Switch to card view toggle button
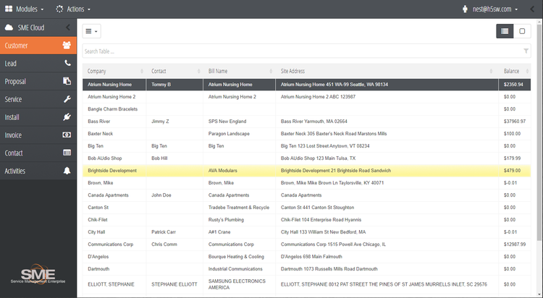This screenshot has width=543, height=298. click(x=522, y=31)
